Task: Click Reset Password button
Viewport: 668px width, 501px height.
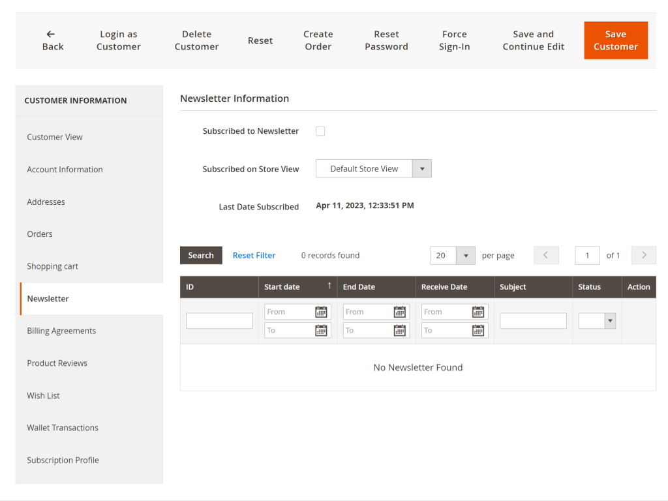Action: coord(386,40)
